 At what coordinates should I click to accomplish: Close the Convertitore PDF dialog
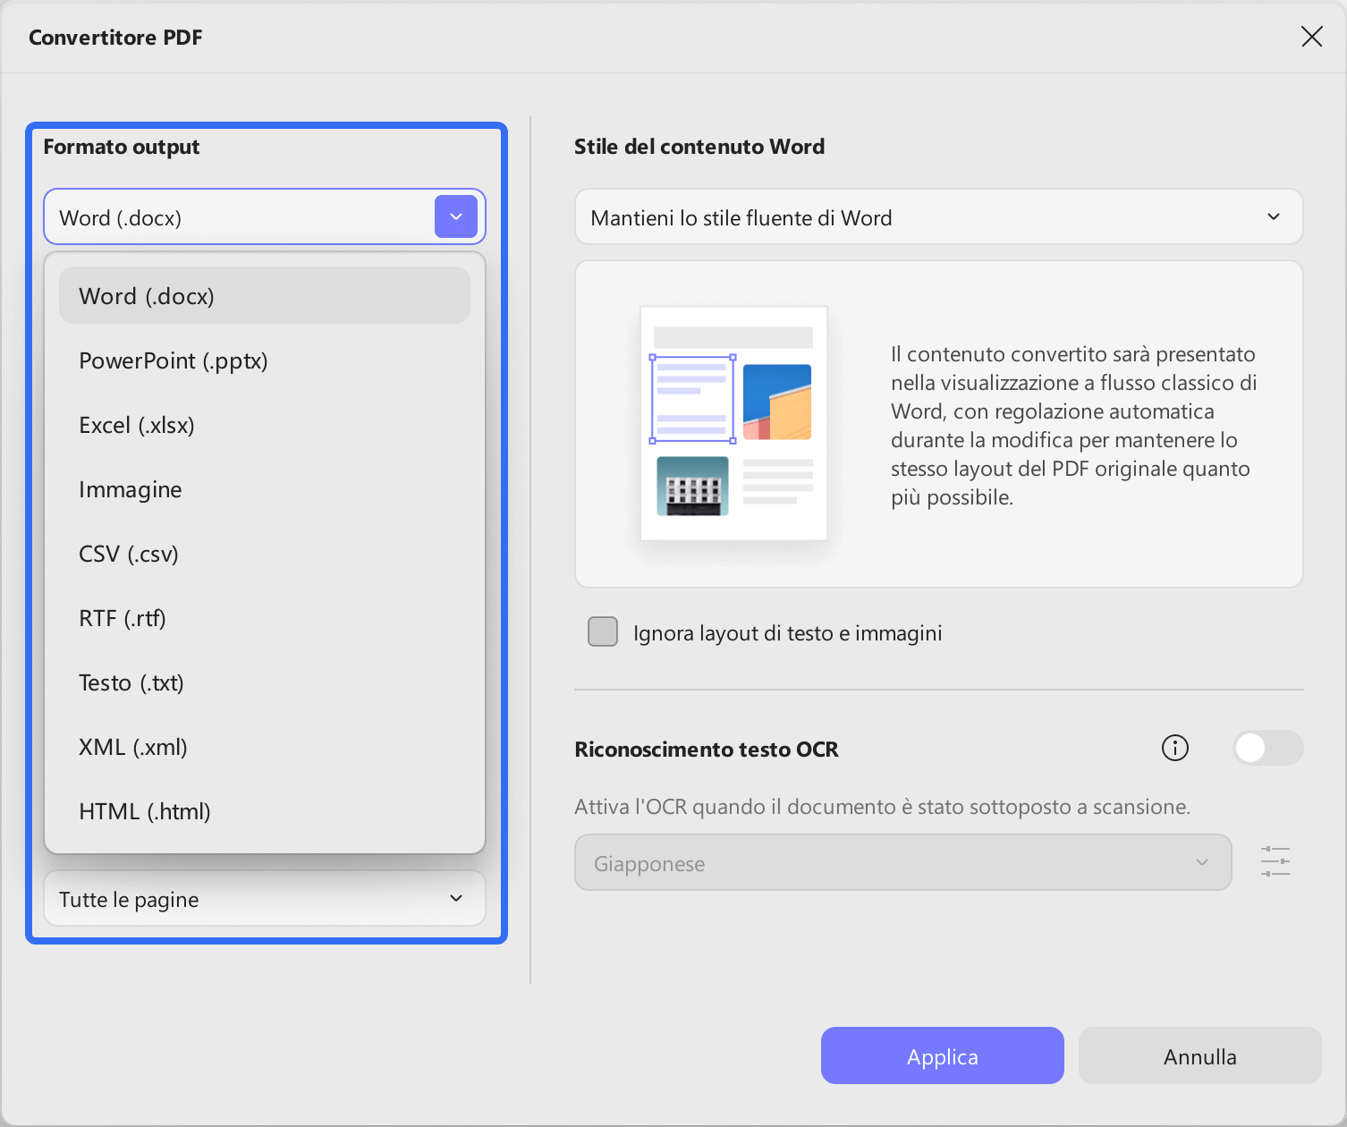[1311, 37]
